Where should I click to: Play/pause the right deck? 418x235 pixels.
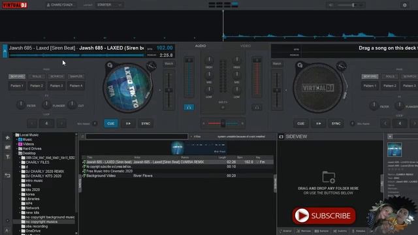click(318, 123)
